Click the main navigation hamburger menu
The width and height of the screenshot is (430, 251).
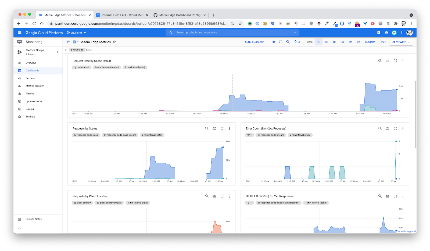pos(19,33)
